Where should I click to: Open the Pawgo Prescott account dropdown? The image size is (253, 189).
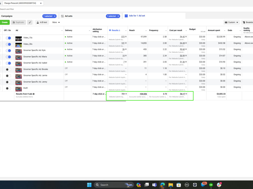(23, 3)
